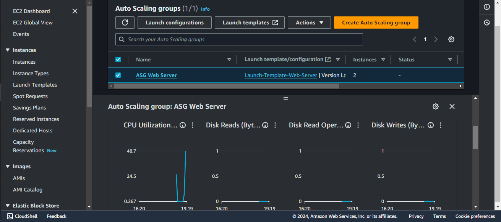Viewport: 501px width, 222px height.
Task: Open Disk Writes chart options menu
Action: pyautogui.click(x=441, y=125)
